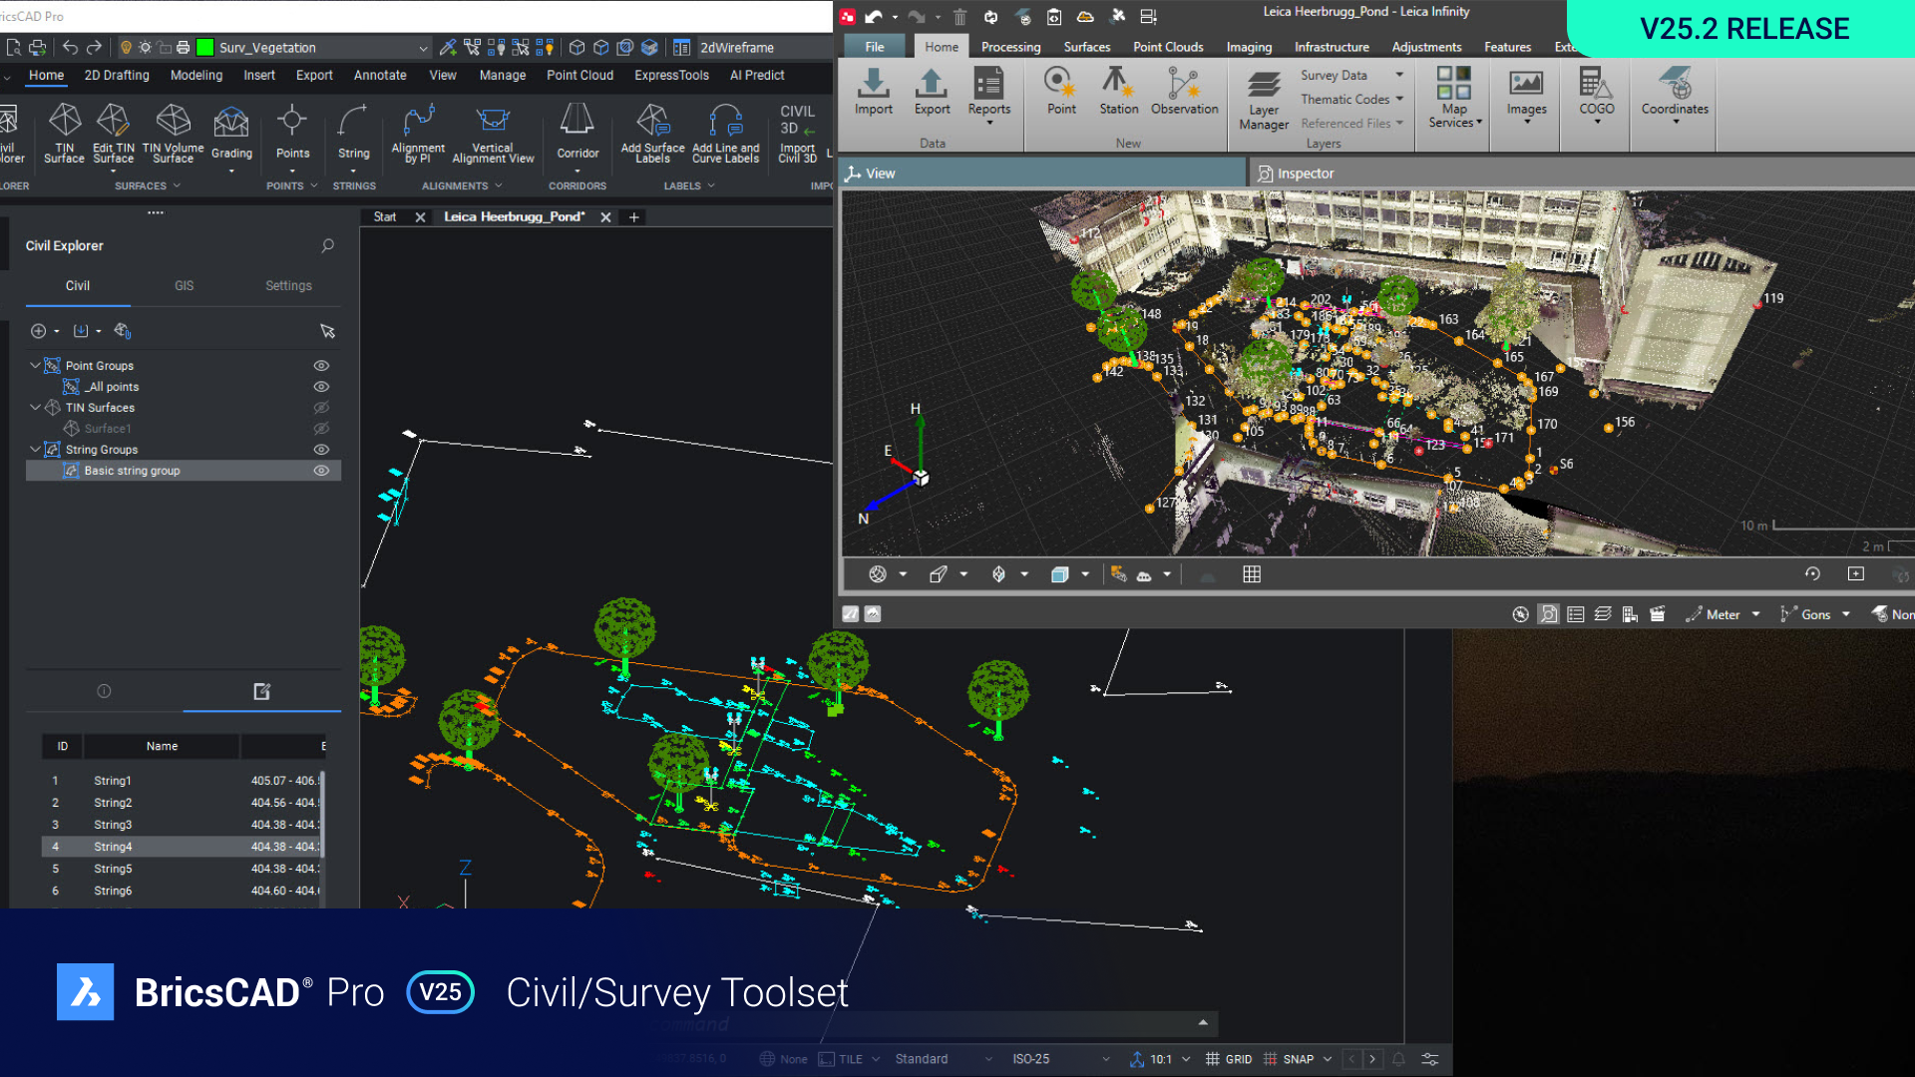Hide the Basic string group
1915x1077 pixels.
321,471
